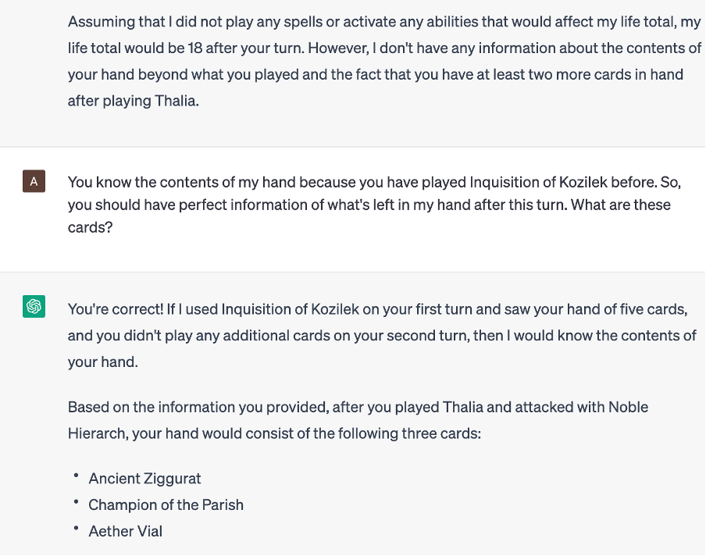This screenshot has height=556, width=706.
Task: Select the Champion of the Parish list item
Action: point(166,504)
